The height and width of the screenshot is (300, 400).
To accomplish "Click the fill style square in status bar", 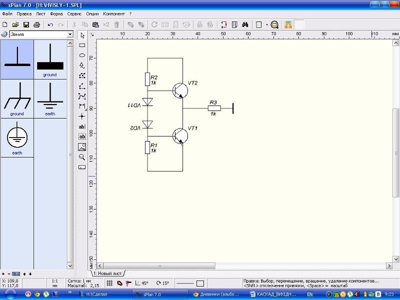I will [200, 283].
